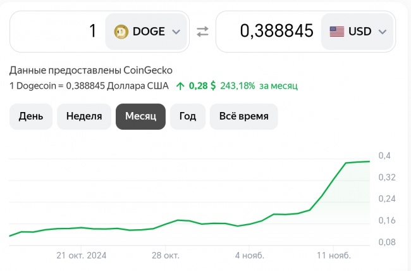Switch chart to День period
The image size is (411, 271).
(31, 117)
